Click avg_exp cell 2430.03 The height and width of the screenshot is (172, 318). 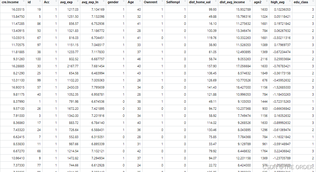(x=73, y=87)
